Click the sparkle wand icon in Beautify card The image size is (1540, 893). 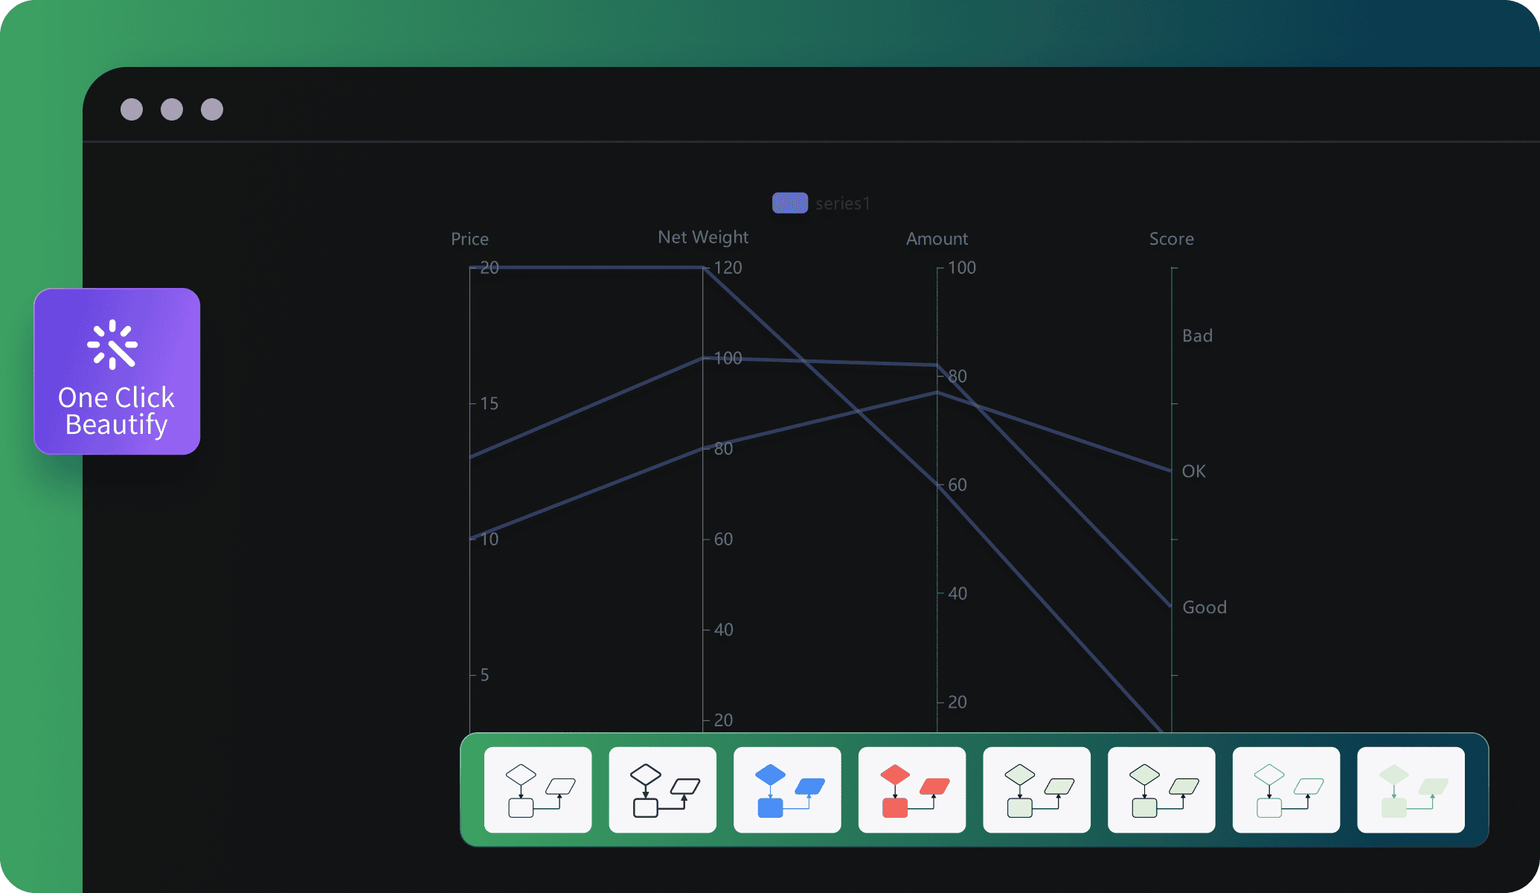tap(112, 345)
